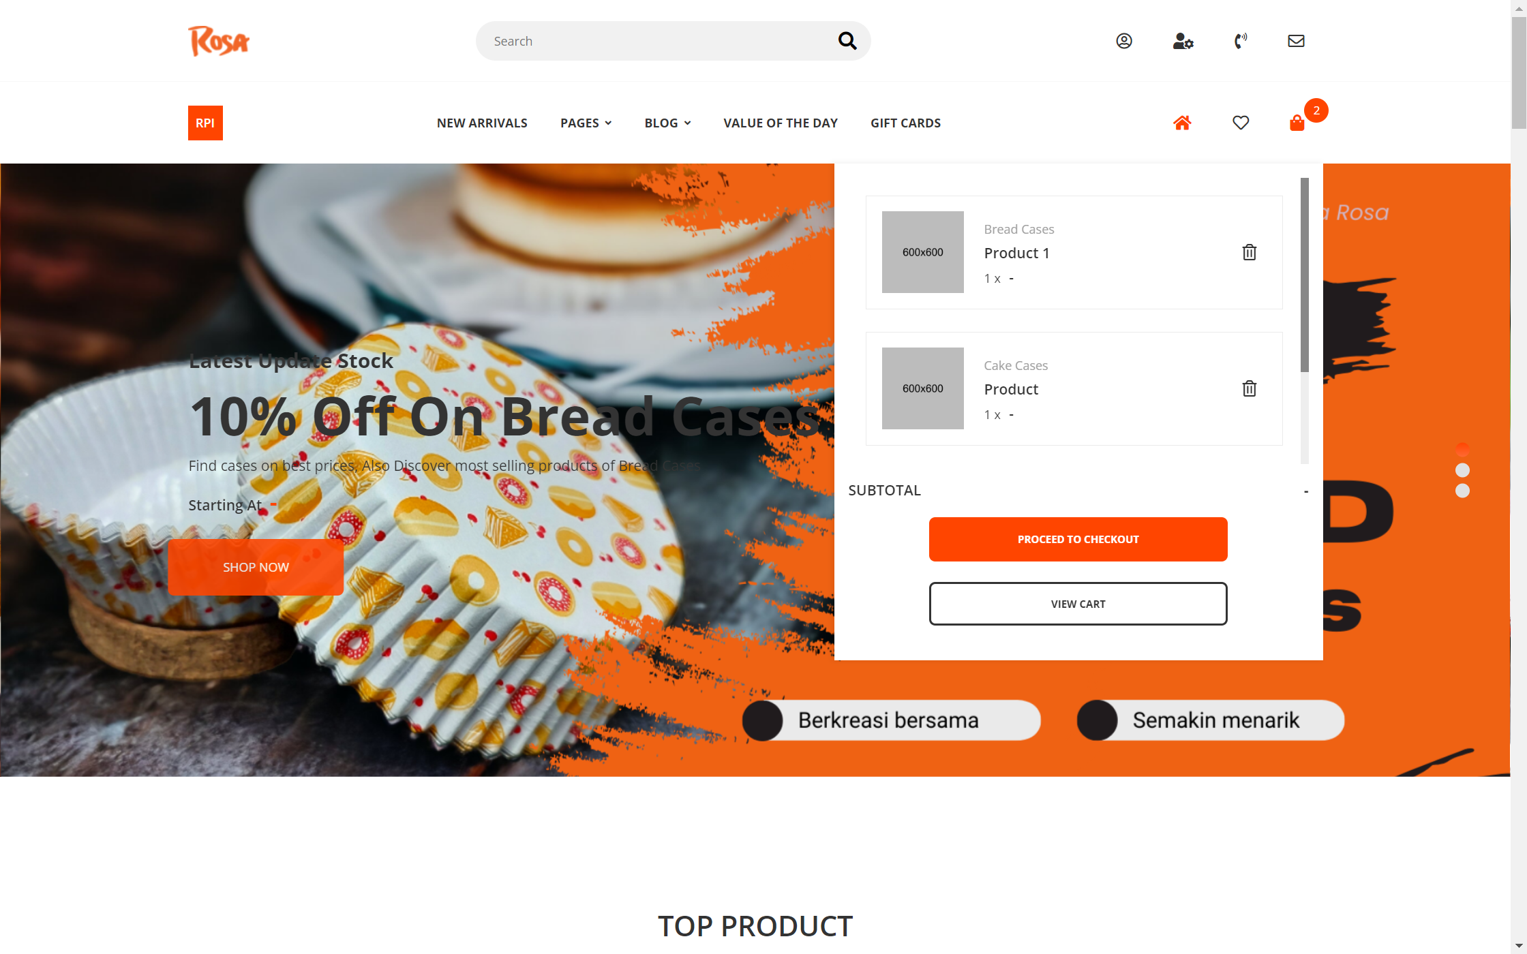Open the mail envelope icon
Viewport: 1527px width, 954px height.
pos(1296,41)
